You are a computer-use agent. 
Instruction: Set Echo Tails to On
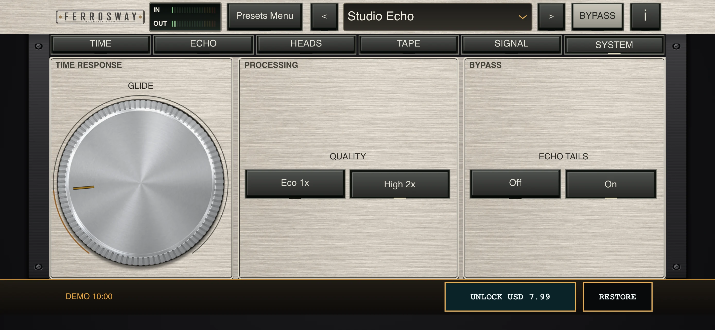point(611,184)
